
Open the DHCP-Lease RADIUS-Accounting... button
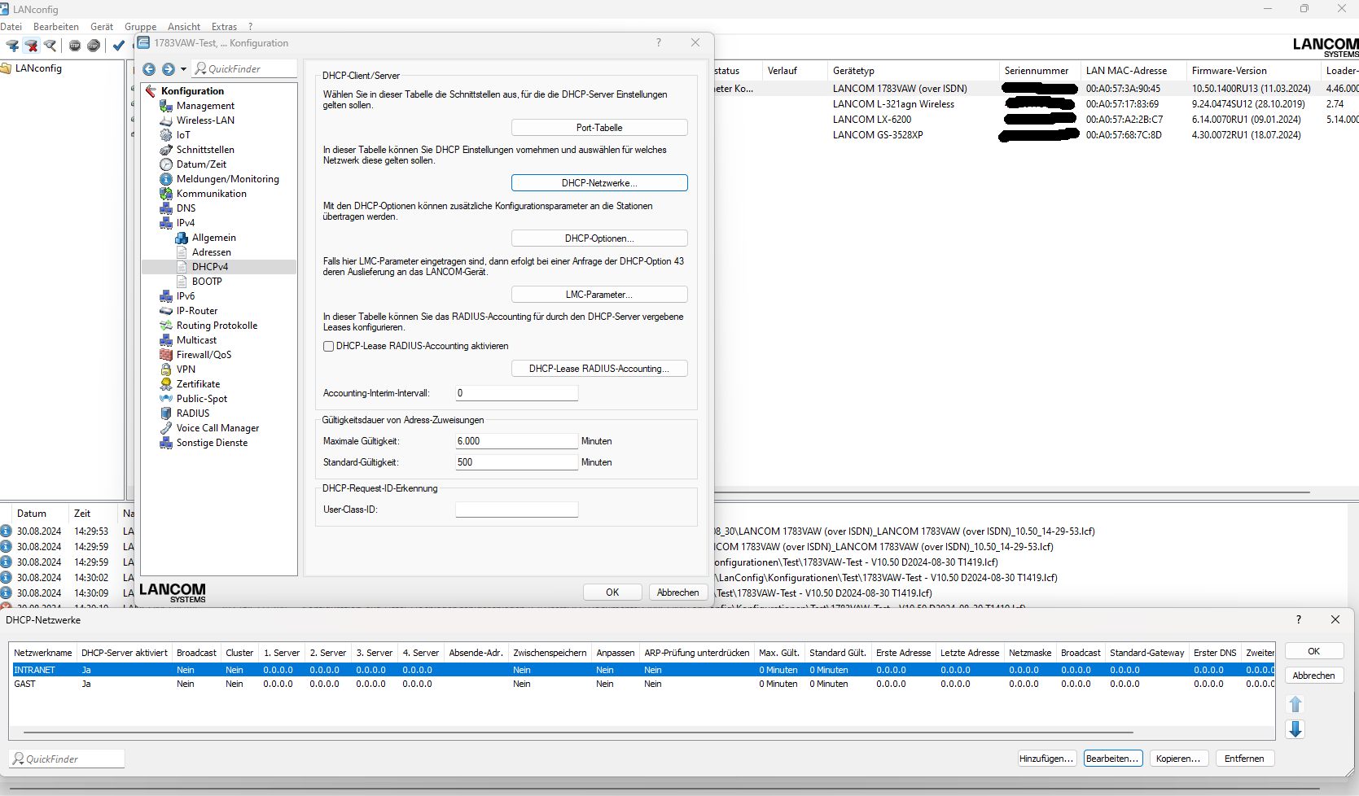coord(599,369)
